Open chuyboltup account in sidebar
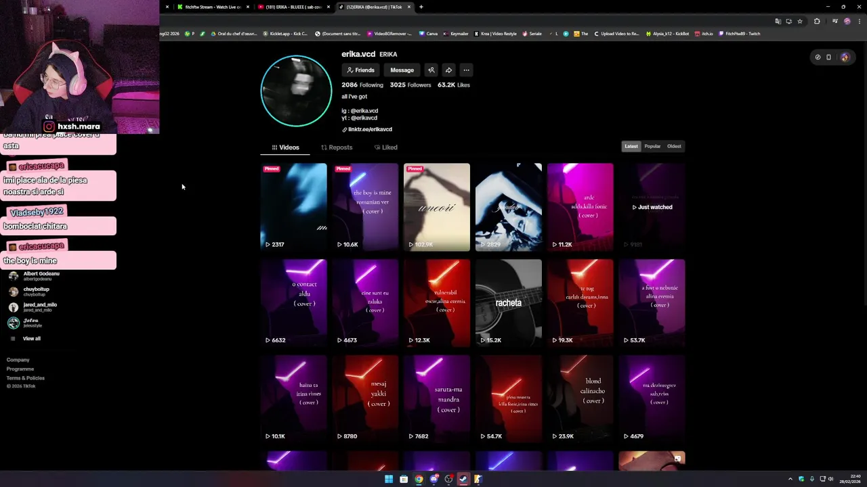Screen dimensions: 867x487 pyautogui.click(x=30, y=292)
